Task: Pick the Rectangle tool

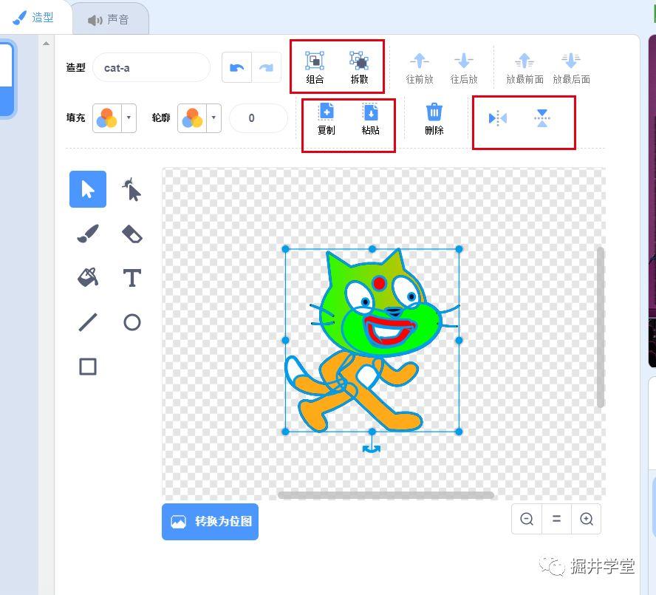Action: click(x=88, y=367)
